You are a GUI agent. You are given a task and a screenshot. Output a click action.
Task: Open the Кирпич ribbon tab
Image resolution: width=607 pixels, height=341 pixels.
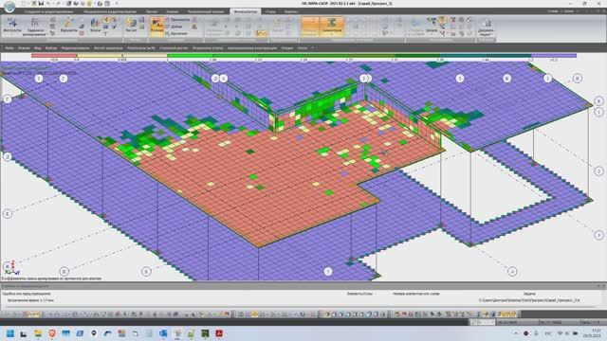(291, 11)
